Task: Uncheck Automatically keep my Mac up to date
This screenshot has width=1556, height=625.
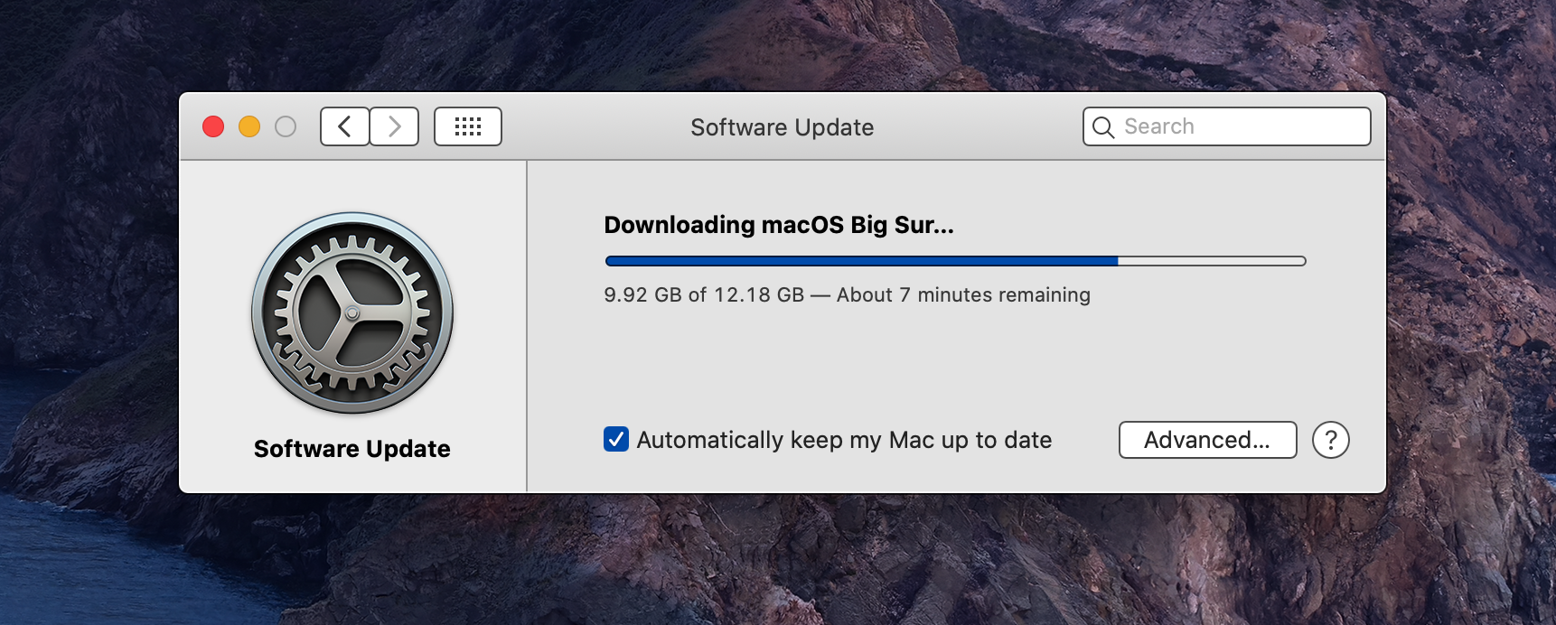Action: [x=616, y=439]
